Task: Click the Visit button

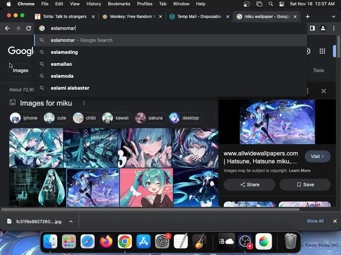Action: click(x=317, y=156)
